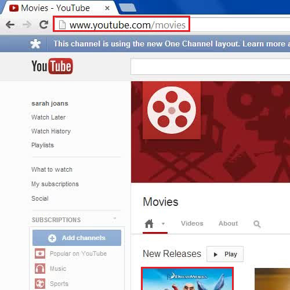Click the YouTube search box
Viewport: 290px width, 290px height.
coord(211,66)
